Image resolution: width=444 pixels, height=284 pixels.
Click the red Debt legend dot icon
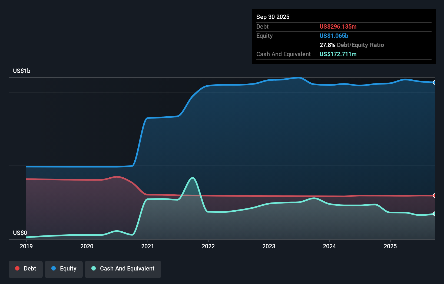[x=17, y=268]
